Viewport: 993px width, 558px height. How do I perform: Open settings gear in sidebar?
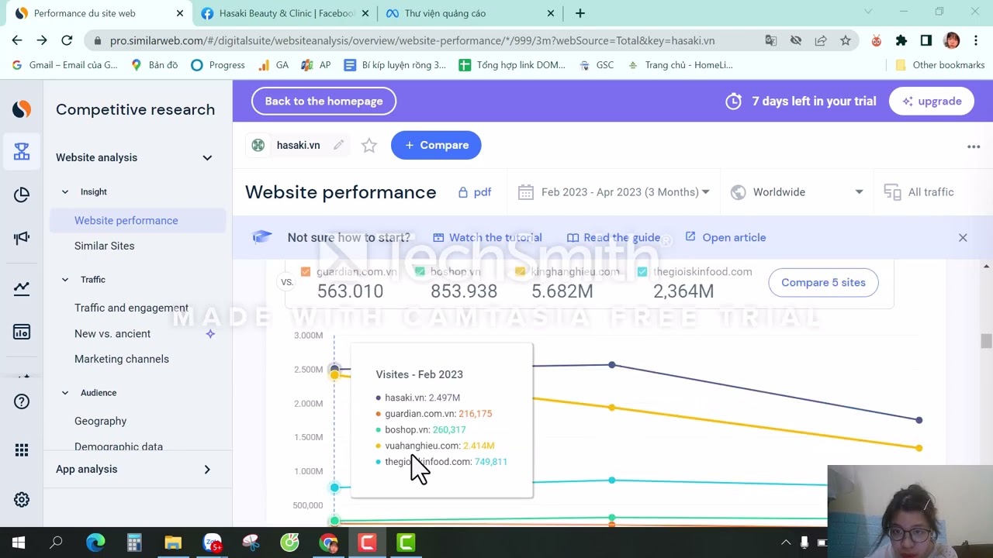(x=22, y=500)
